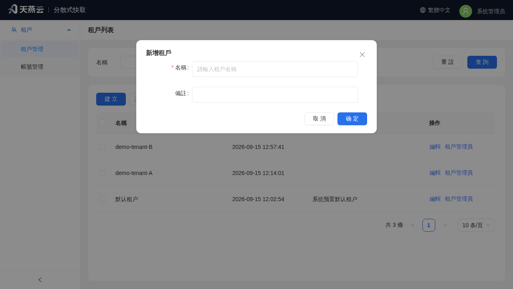Viewport: 513px width, 289px height.
Task: Collapse the 租戶 sidebar menu chevron
Action: [69, 30]
